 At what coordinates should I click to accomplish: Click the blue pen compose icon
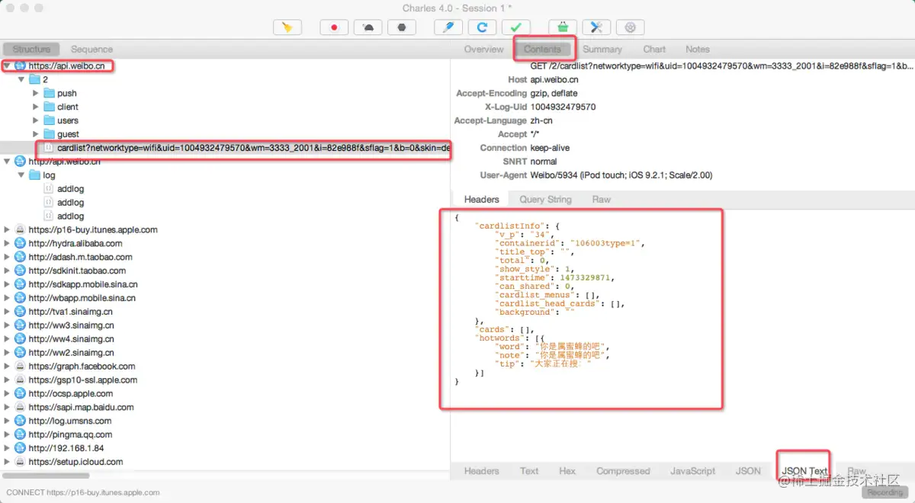pos(448,27)
